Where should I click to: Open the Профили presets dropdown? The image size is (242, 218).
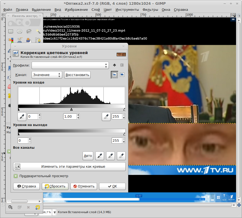pos(70,65)
